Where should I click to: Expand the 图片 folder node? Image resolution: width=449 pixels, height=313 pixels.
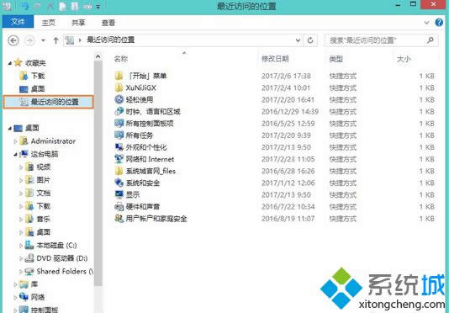pyautogui.click(x=21, y=180)
